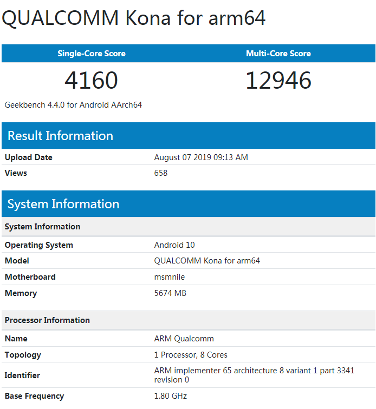Click the Processor Information subheader
Screen dimensions: 376x409
point(47,320)
